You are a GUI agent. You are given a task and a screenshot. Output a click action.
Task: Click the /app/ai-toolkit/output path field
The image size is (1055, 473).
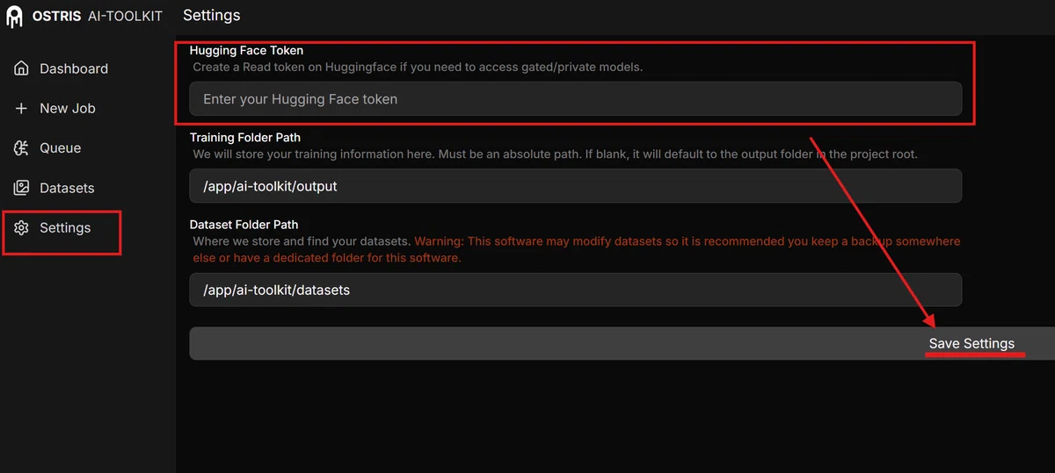(576, 186)
